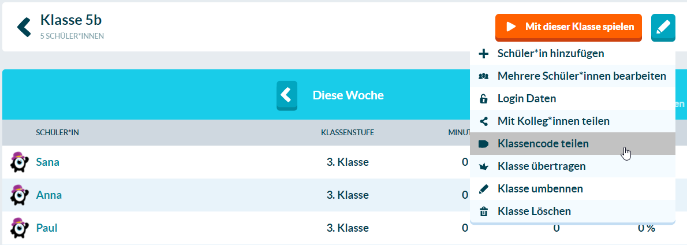This screenshot has height=245, width=687.
Task: Click the back arrow beside Klasse 5b
Action: 24,27
